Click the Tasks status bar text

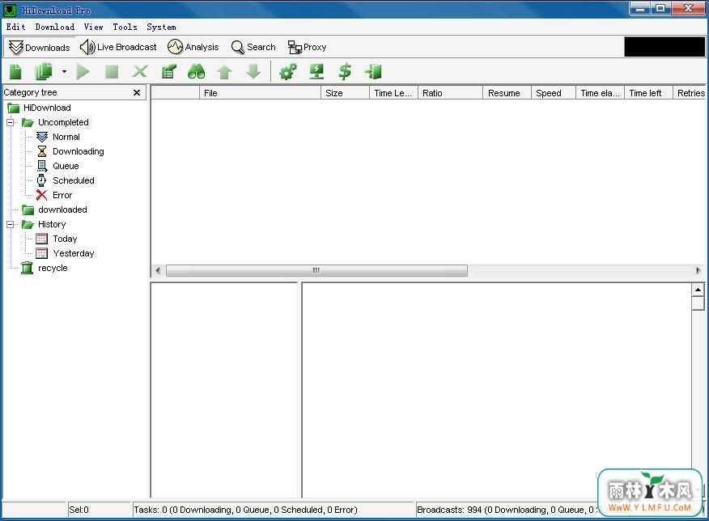click(x=245, y=510)
